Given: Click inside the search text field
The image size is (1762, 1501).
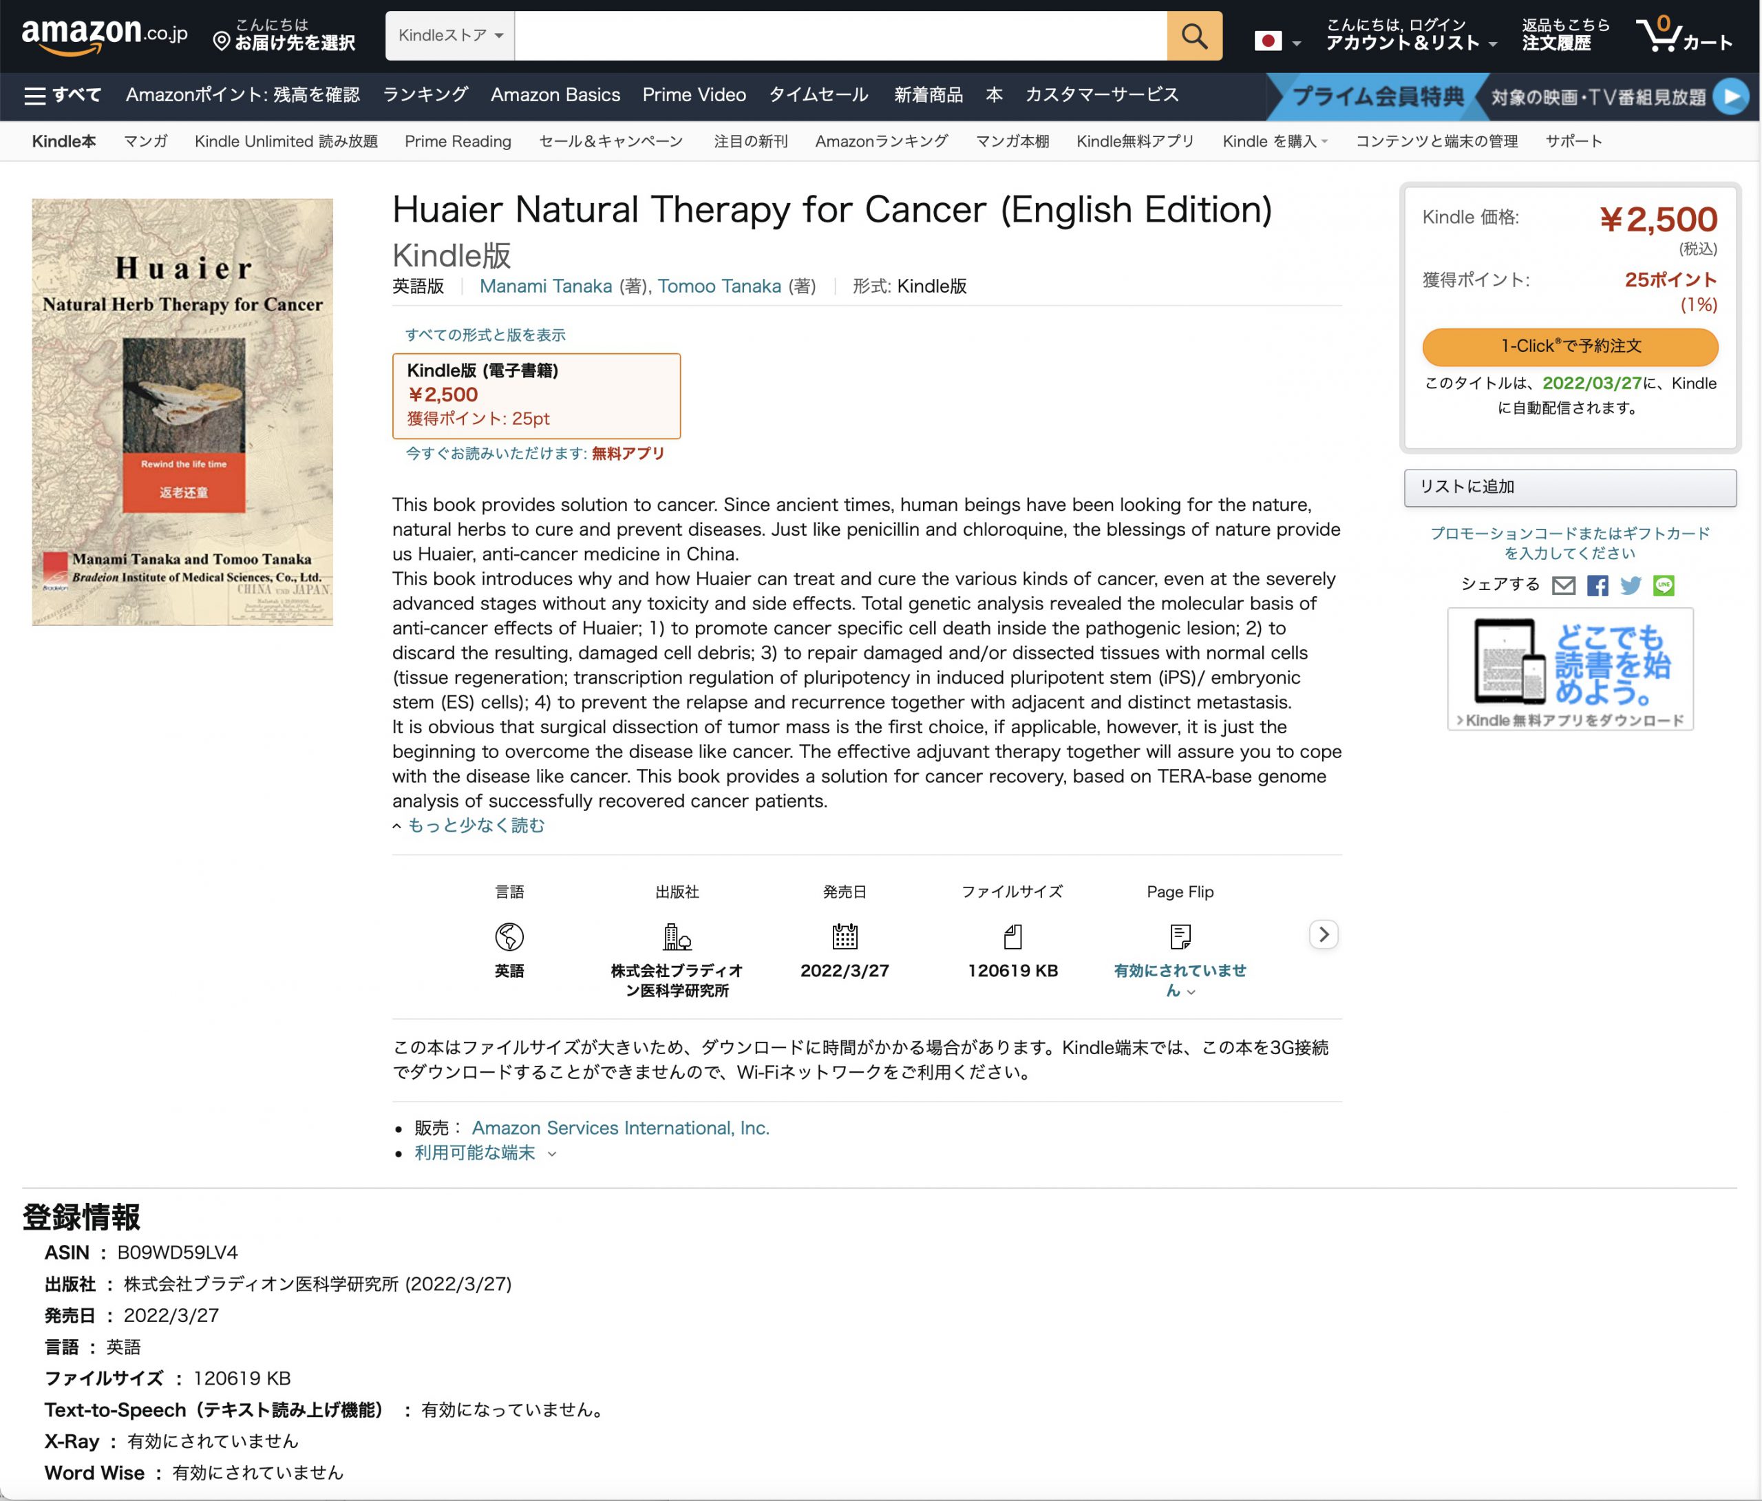Looking at the screenshot, I should (840, 36).
